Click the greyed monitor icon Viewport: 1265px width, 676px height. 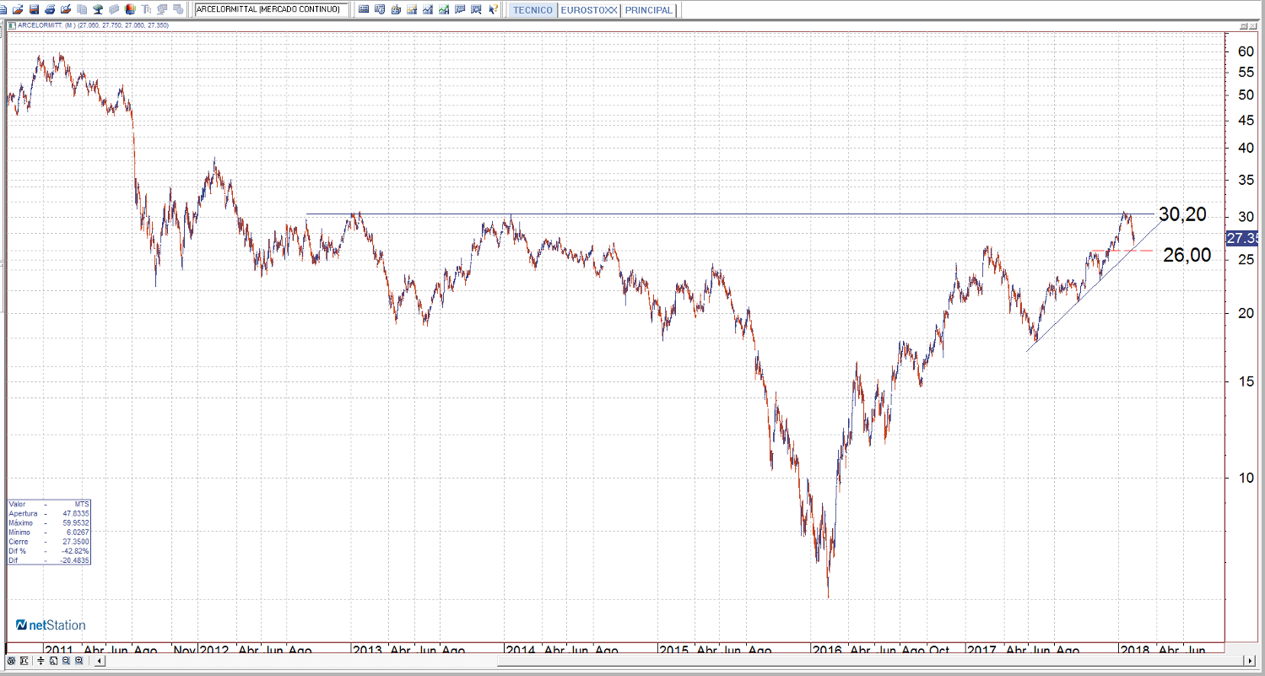click(163, 9)
